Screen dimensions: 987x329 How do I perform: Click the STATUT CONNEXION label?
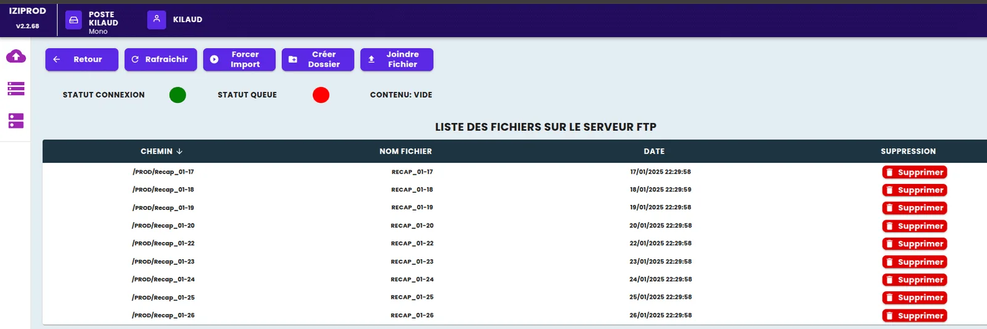(x=104, y=95)
